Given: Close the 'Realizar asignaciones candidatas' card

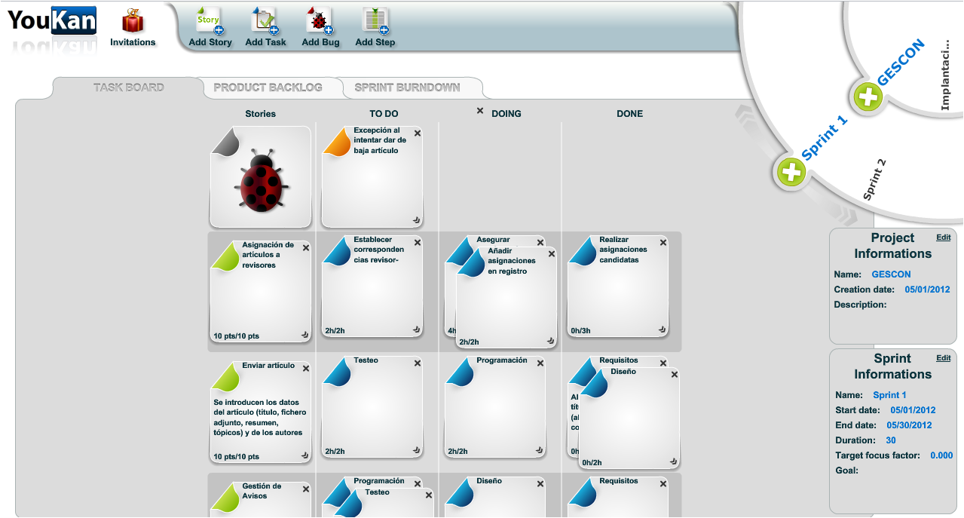Looking at the screenshot, I should pyautogui.click(x=663, y=243).
